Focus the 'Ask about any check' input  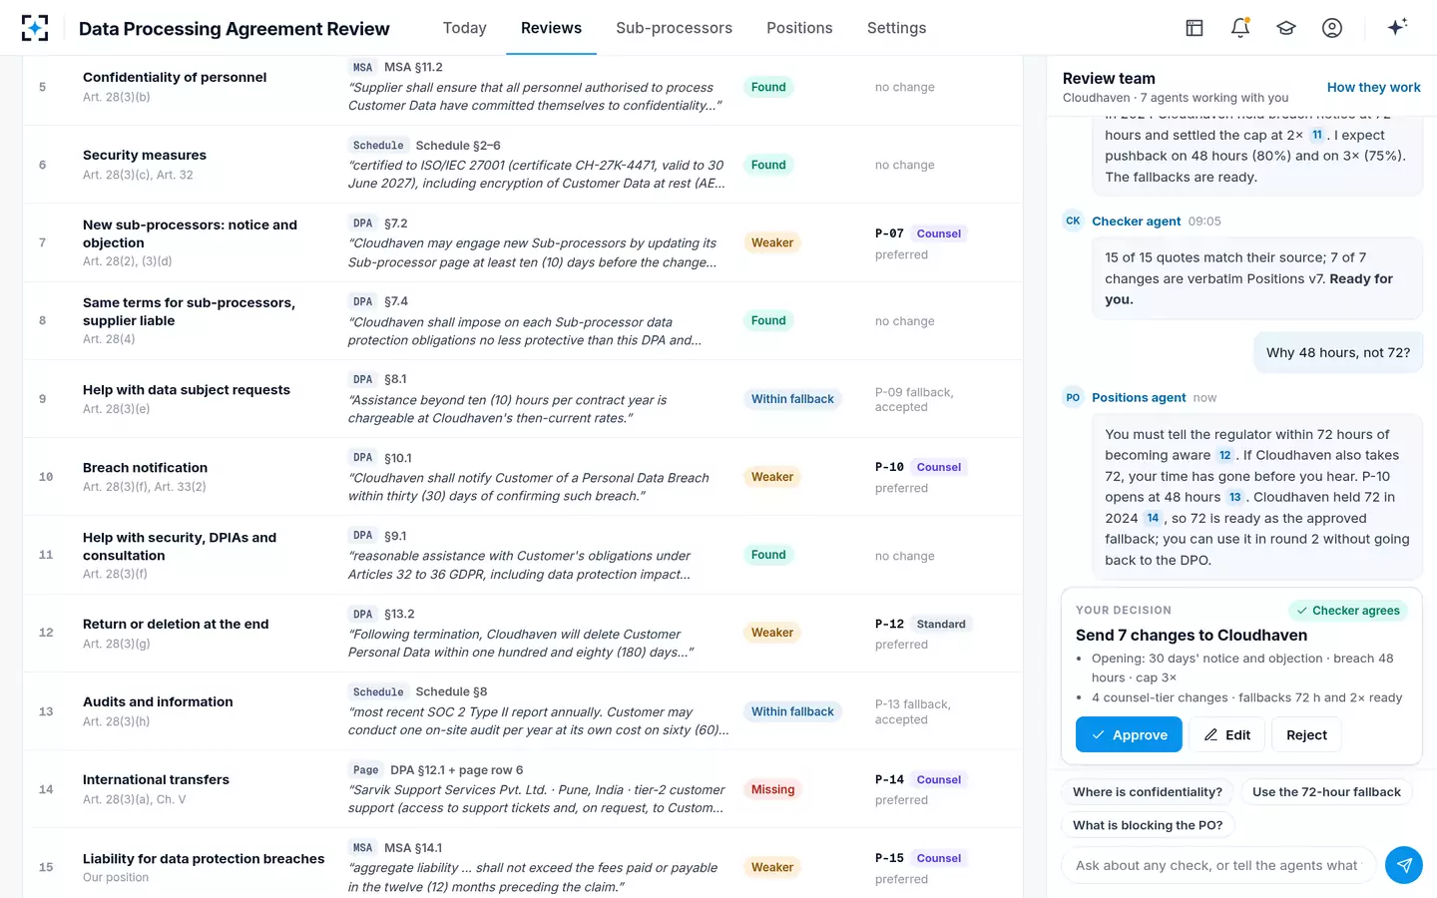click(x=1218, y=865)
